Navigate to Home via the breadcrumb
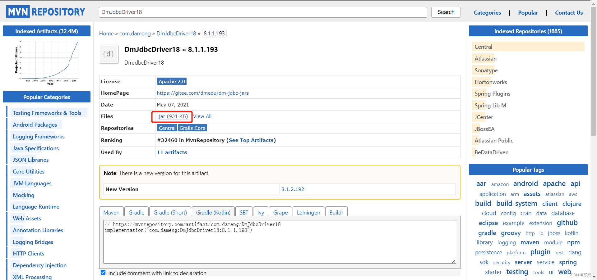 tap(106, 33)
